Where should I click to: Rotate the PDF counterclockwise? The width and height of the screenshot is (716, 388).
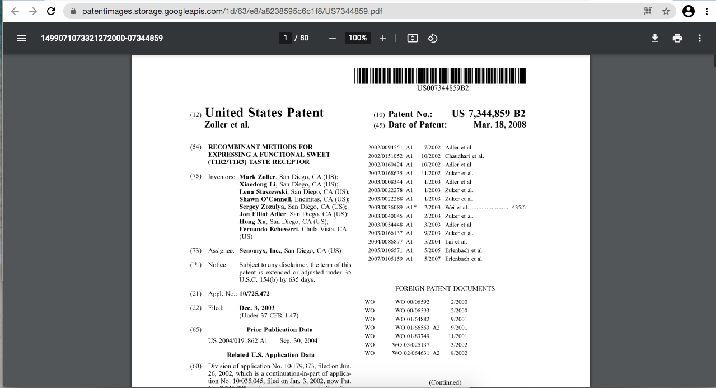[432, 38]
